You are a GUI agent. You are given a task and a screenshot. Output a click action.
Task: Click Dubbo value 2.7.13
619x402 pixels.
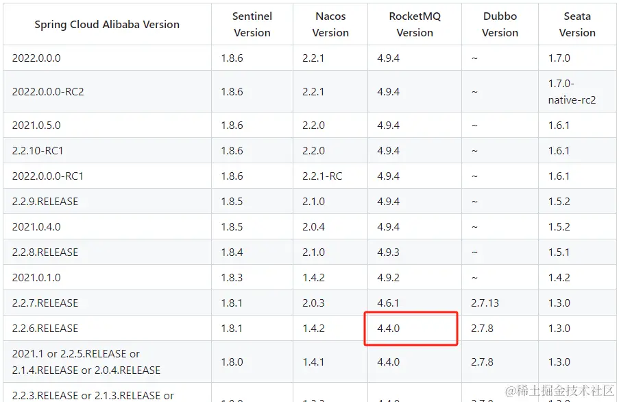coord(485,303)
